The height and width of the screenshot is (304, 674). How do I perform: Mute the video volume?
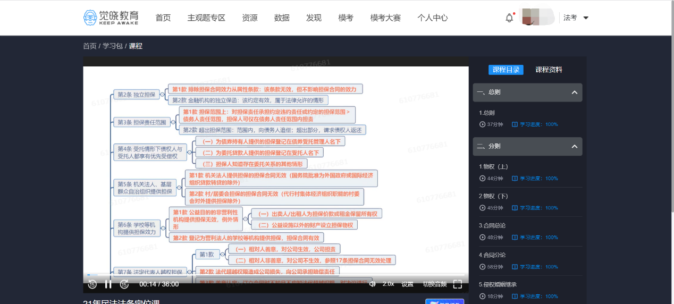tap(372, 284)
